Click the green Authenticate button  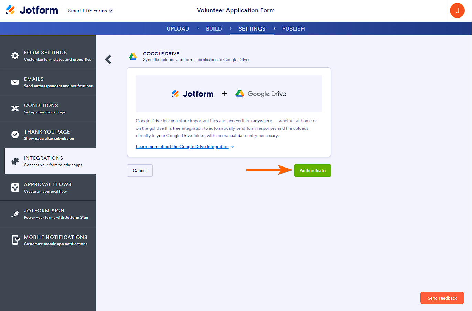[x=312, y=171]
